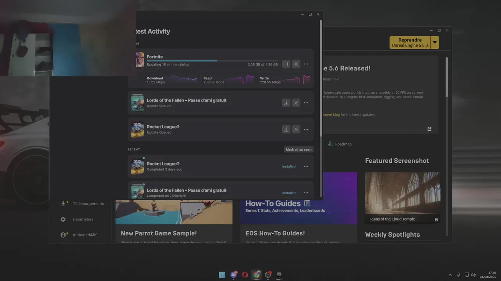501x281 pixels.
Task: Click queued Lords of the Fallen thumbnail
Action: [137, 103]
